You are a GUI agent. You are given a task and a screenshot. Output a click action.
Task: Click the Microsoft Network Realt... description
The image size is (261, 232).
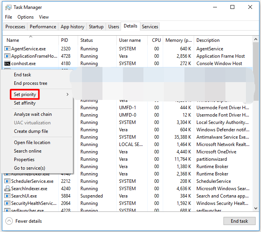[x=223, y=144]
